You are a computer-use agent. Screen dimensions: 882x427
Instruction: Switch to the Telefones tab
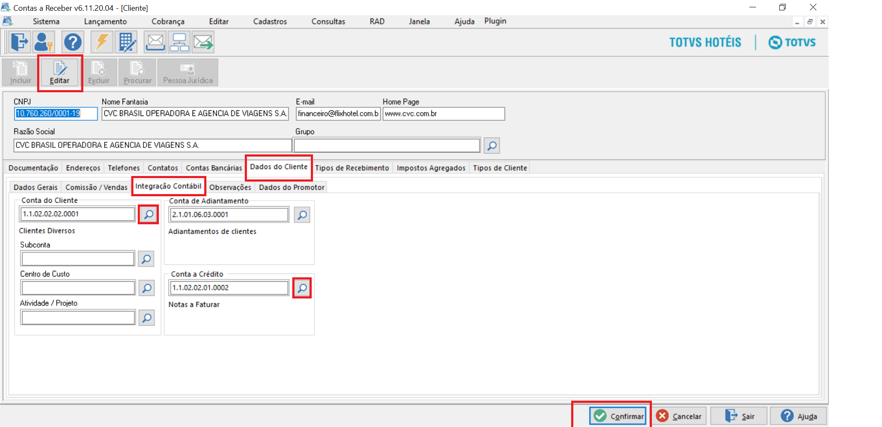[x=124, y=168]
